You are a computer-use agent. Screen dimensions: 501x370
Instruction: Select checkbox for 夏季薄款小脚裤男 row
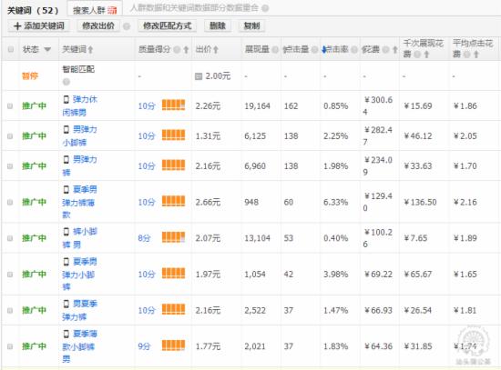click(10, 346)
